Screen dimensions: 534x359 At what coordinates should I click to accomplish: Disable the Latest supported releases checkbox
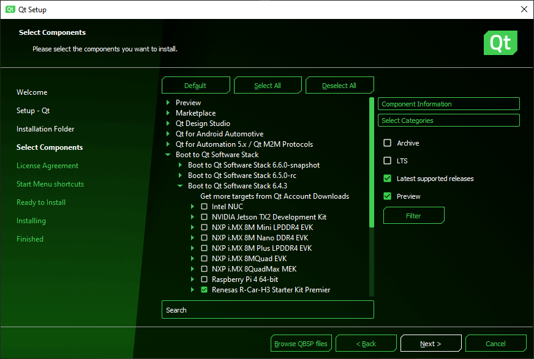click(387, 179)
